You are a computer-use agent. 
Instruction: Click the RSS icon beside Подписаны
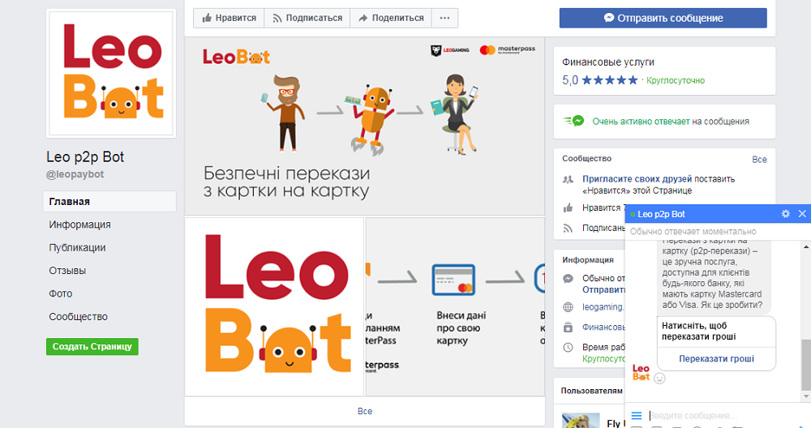pyautogui.click(x=568, y=228)
